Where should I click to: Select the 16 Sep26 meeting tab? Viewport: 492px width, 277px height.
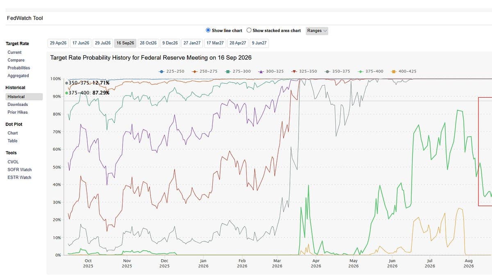pos(125,43)
